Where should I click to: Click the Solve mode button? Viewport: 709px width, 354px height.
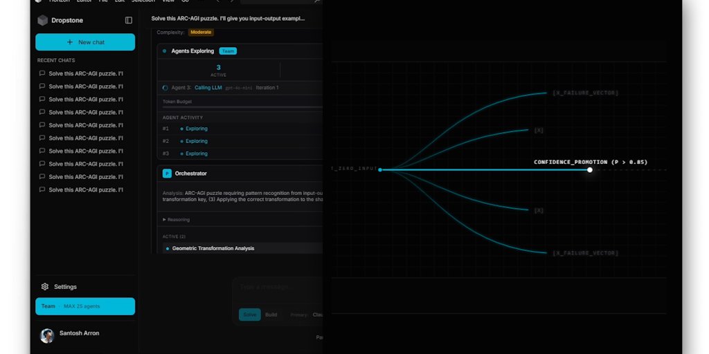pyautogui.click(x=249, y=315)
